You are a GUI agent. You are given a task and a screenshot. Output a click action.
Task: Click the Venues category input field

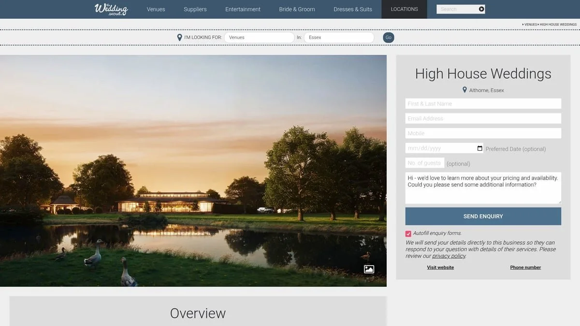tap(259, 38)
